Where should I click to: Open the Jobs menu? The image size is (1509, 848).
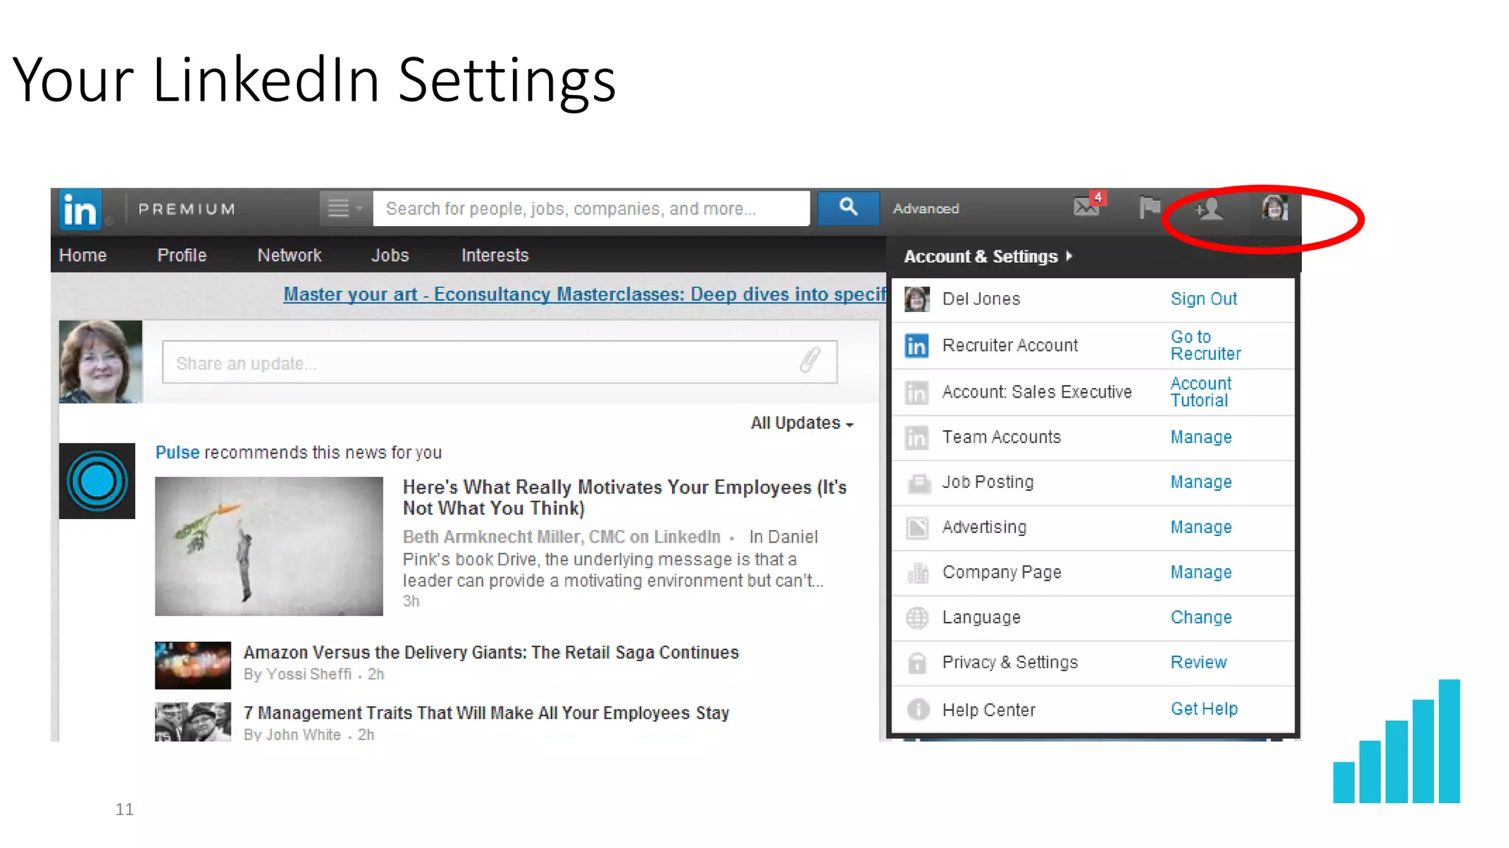(390, 255)
